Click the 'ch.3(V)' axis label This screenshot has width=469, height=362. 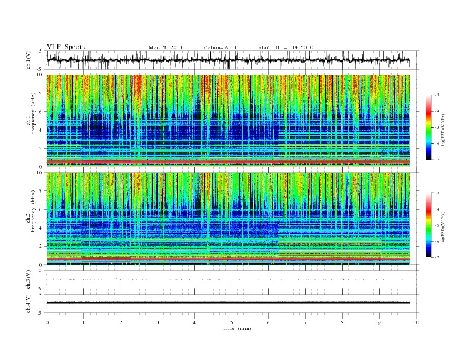[x=28, y=280]
